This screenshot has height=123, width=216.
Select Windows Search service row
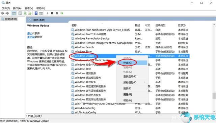click(x=130, y=47)
